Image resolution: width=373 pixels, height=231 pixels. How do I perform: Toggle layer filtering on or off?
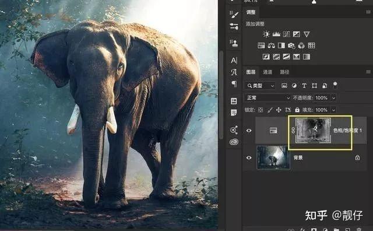(335, 85)
